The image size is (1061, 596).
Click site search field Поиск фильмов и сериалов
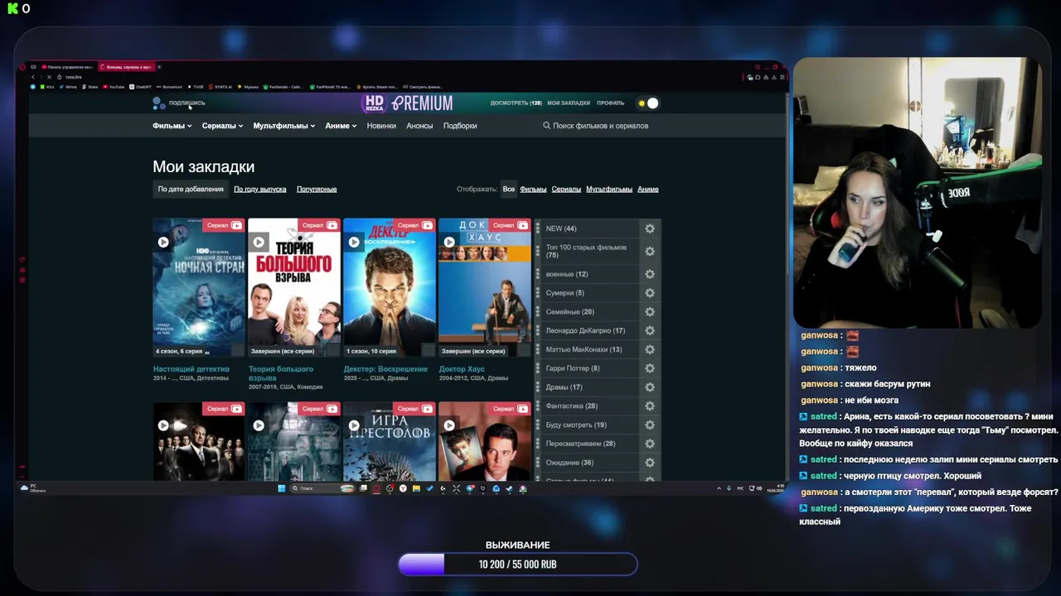(x=601, y=126)
